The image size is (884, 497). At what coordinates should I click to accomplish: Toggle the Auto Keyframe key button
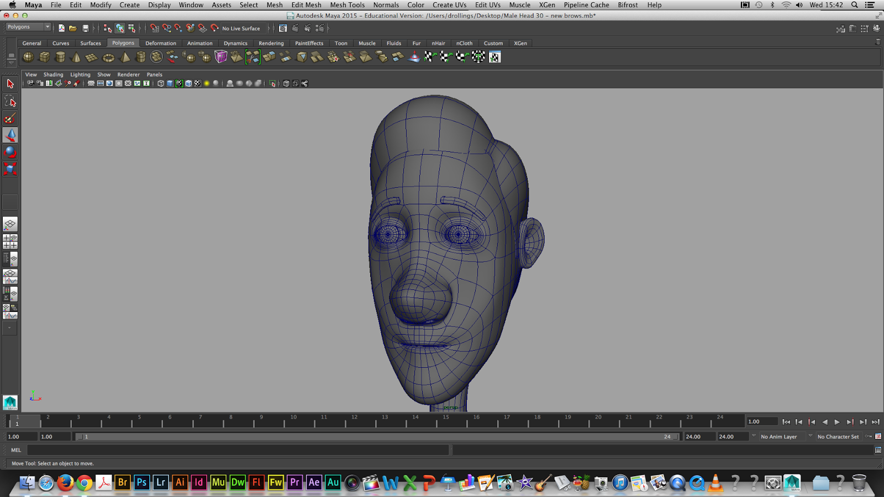(x=869, y=436)
